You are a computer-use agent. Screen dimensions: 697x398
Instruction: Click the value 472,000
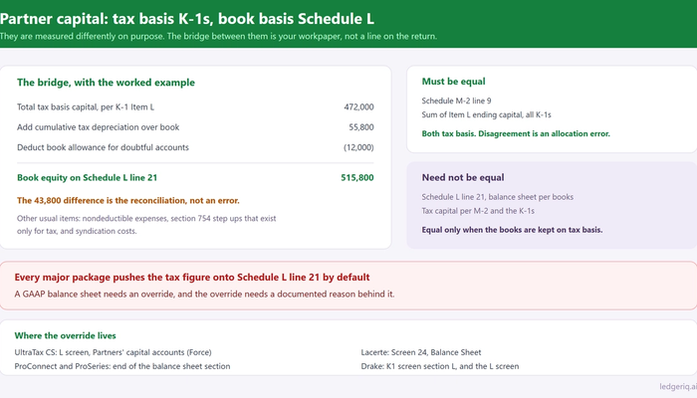click(x=358, y=107)
